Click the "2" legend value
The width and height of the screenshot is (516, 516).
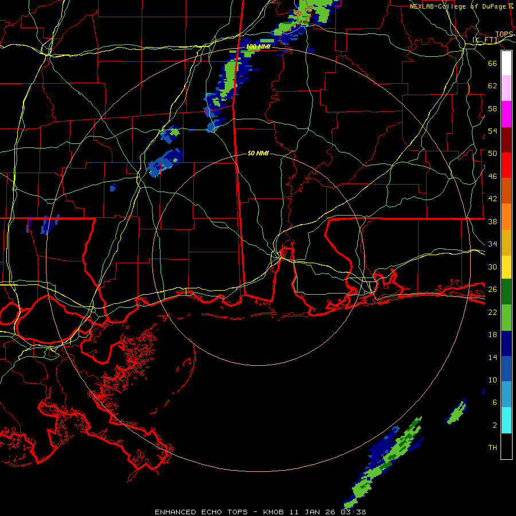pos(495,425)
